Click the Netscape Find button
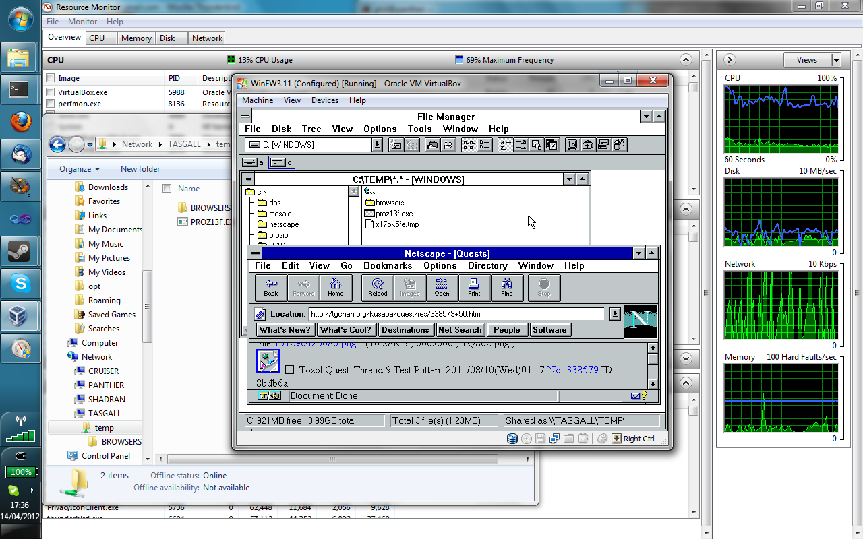 506,288
